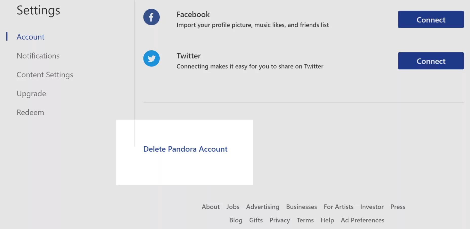Image resolution: width=470 pixels, height=229 pixels.
Task: Click Advertising in the footer
Action: tap(262, 207)
